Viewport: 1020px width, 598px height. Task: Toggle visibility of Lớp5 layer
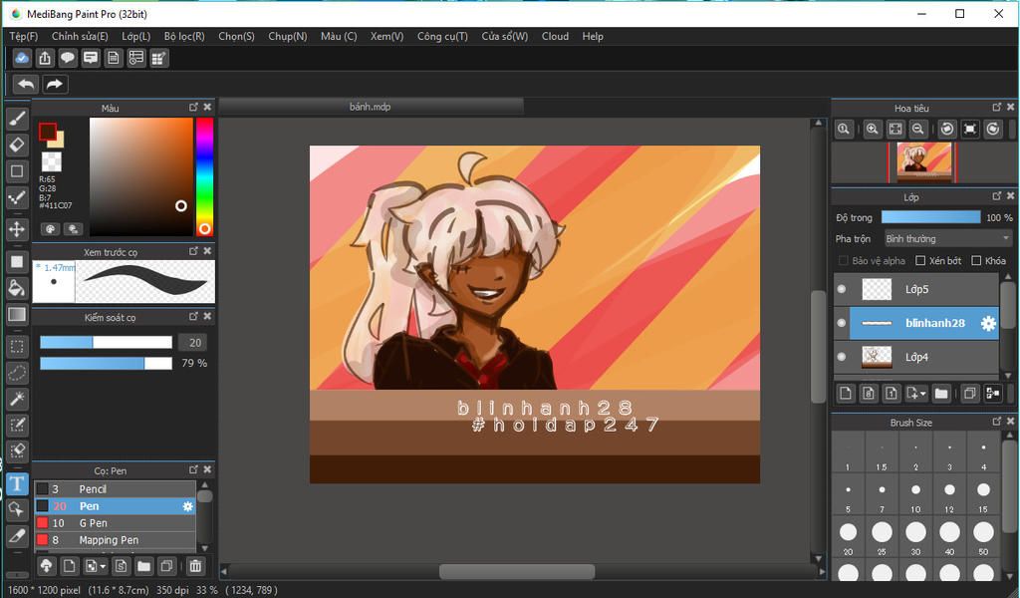click(842, 289)
